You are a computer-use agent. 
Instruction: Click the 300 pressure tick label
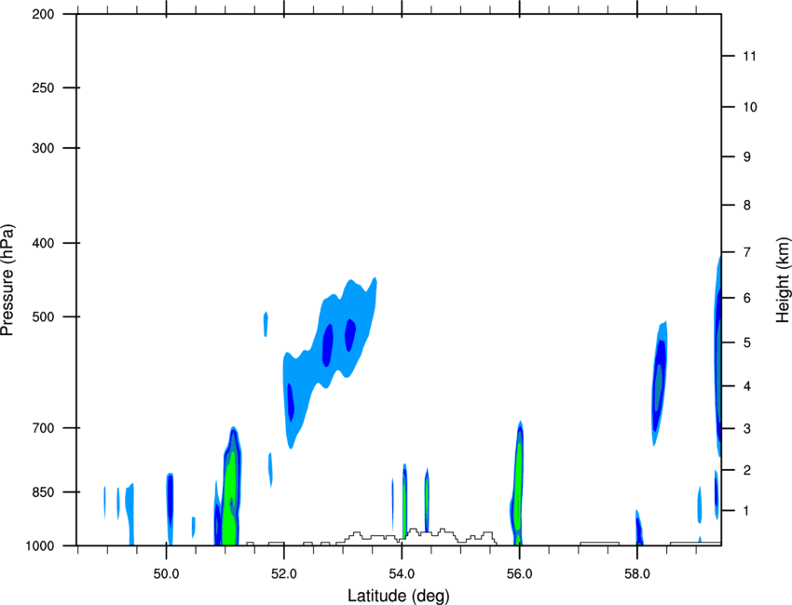pyautogui.click(x=43, y=148)
